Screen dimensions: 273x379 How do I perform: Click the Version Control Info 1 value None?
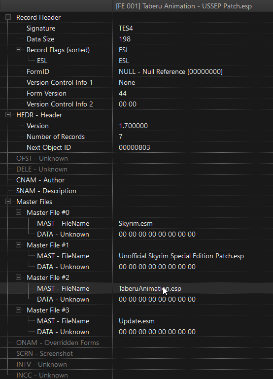point(127,82)
